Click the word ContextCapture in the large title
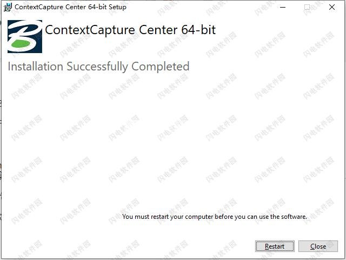The height and width of the screenshot is (260, 346). [x=90, y=30]
